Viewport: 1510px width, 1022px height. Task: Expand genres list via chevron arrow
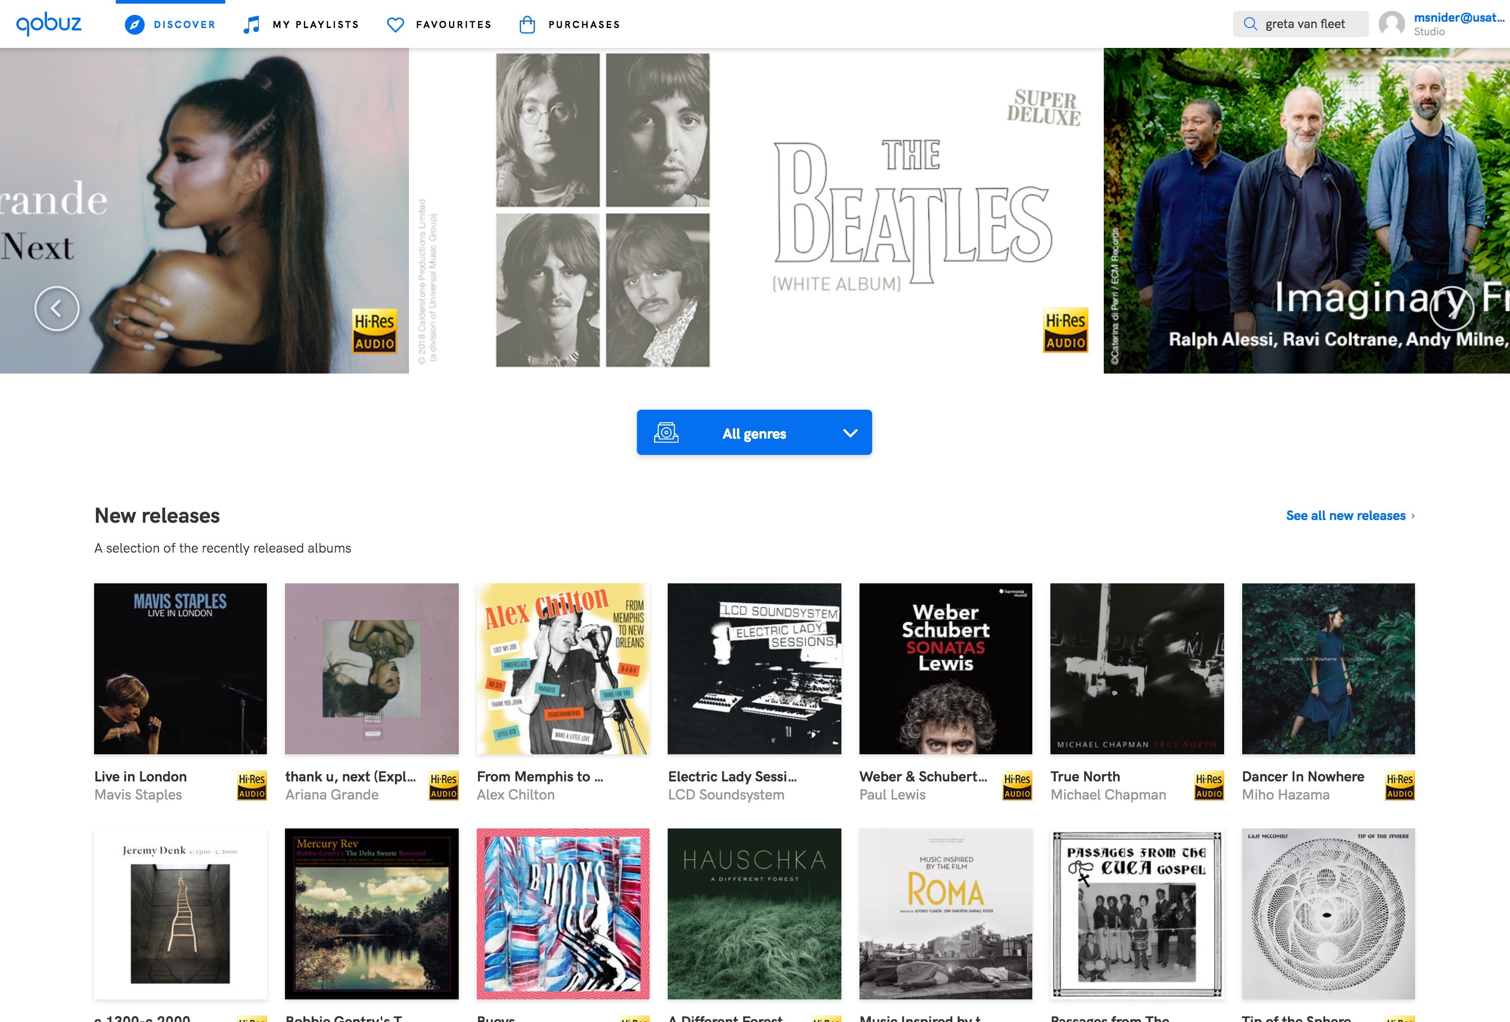tap(850, 433)
